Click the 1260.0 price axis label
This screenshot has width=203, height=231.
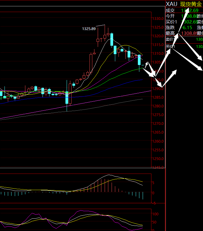pos(158,141)
